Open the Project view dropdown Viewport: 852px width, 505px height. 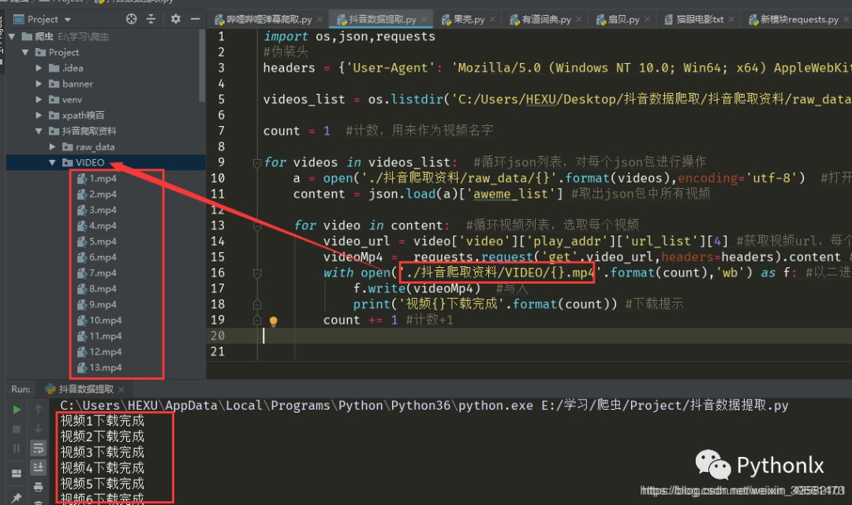(x=67, y=20)
